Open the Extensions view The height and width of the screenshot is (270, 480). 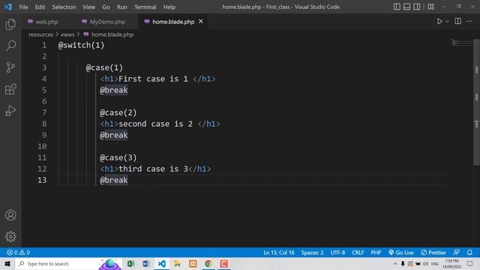10,89
